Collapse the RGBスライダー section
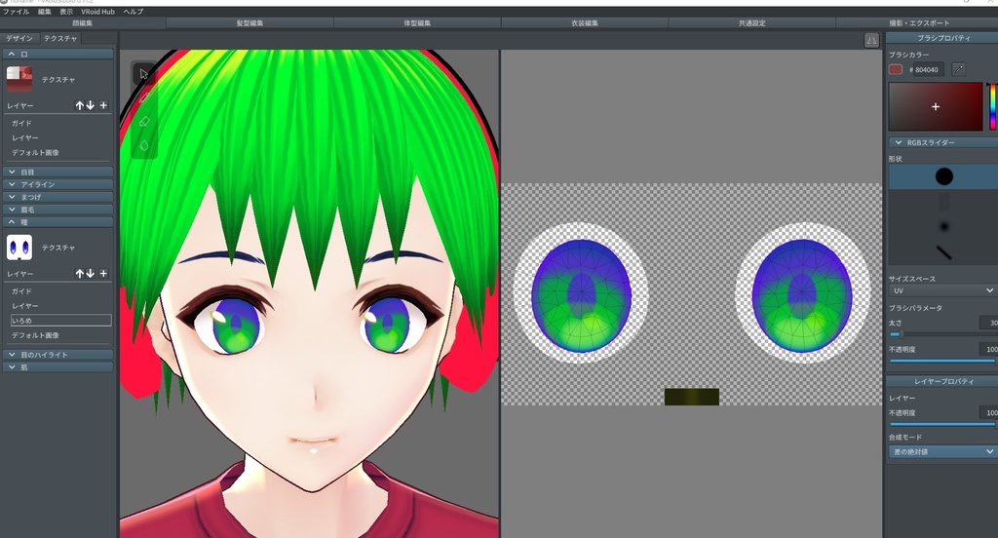Image resolution: width=998 pixels, height=538 pixels. (x=943, y=142)
